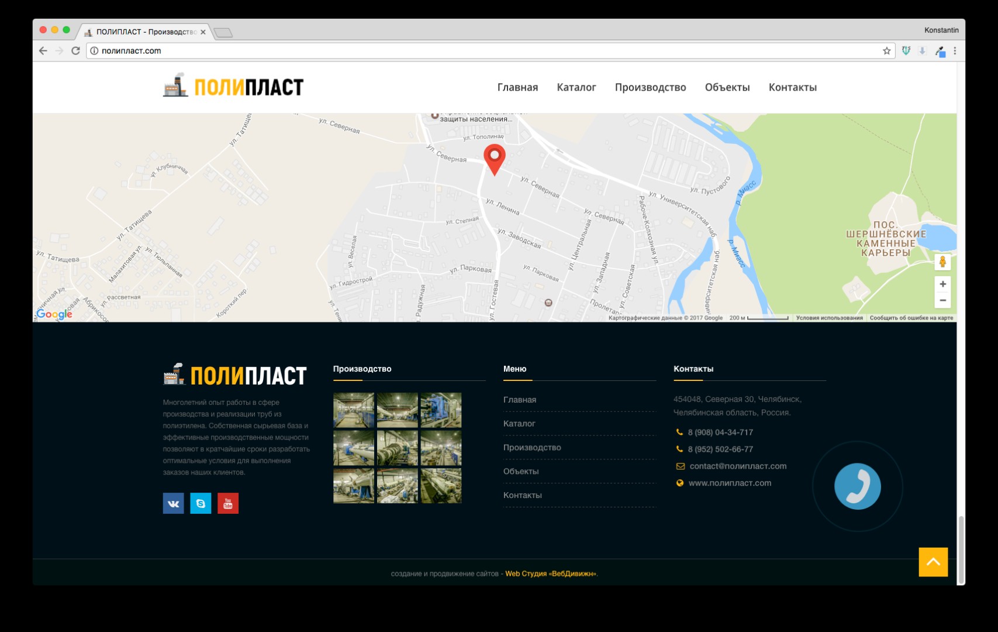Screen dimensions: 998x632
Task: Bookmark page with the star icon
Action: 886,51
